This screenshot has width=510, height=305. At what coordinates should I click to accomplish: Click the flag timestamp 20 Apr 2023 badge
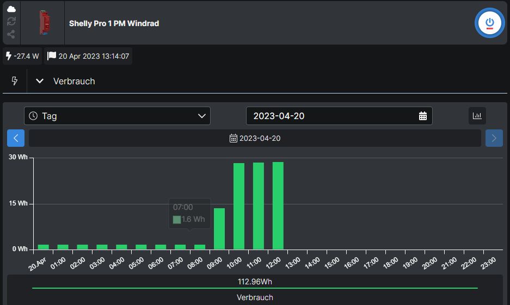[x=88, y=56]
